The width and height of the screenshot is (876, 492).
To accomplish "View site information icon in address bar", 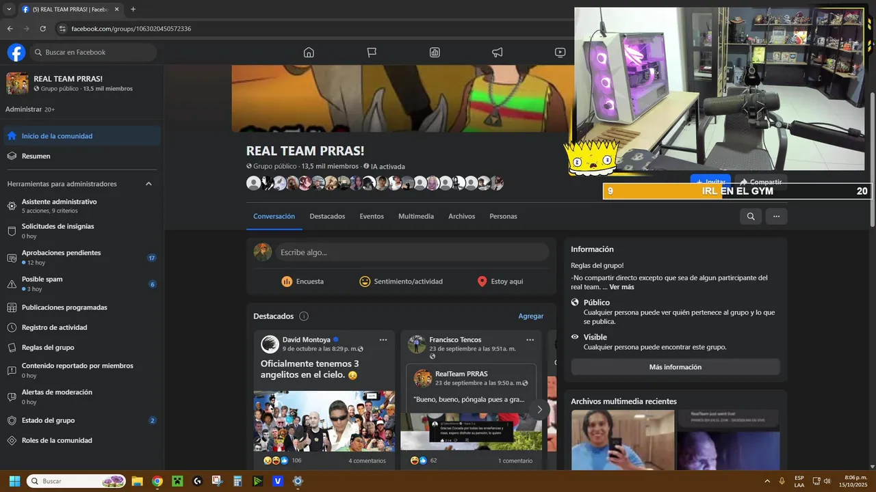I will pyautogui.click(x=62, y=29).
